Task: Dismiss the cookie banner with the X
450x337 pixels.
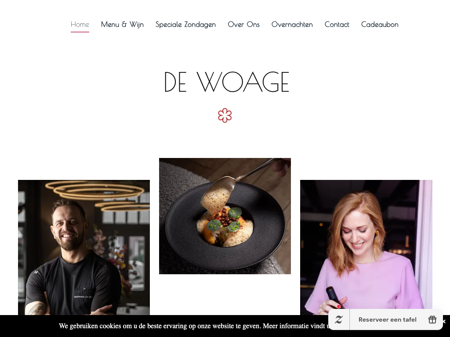Action: click(x=445, y=322)
